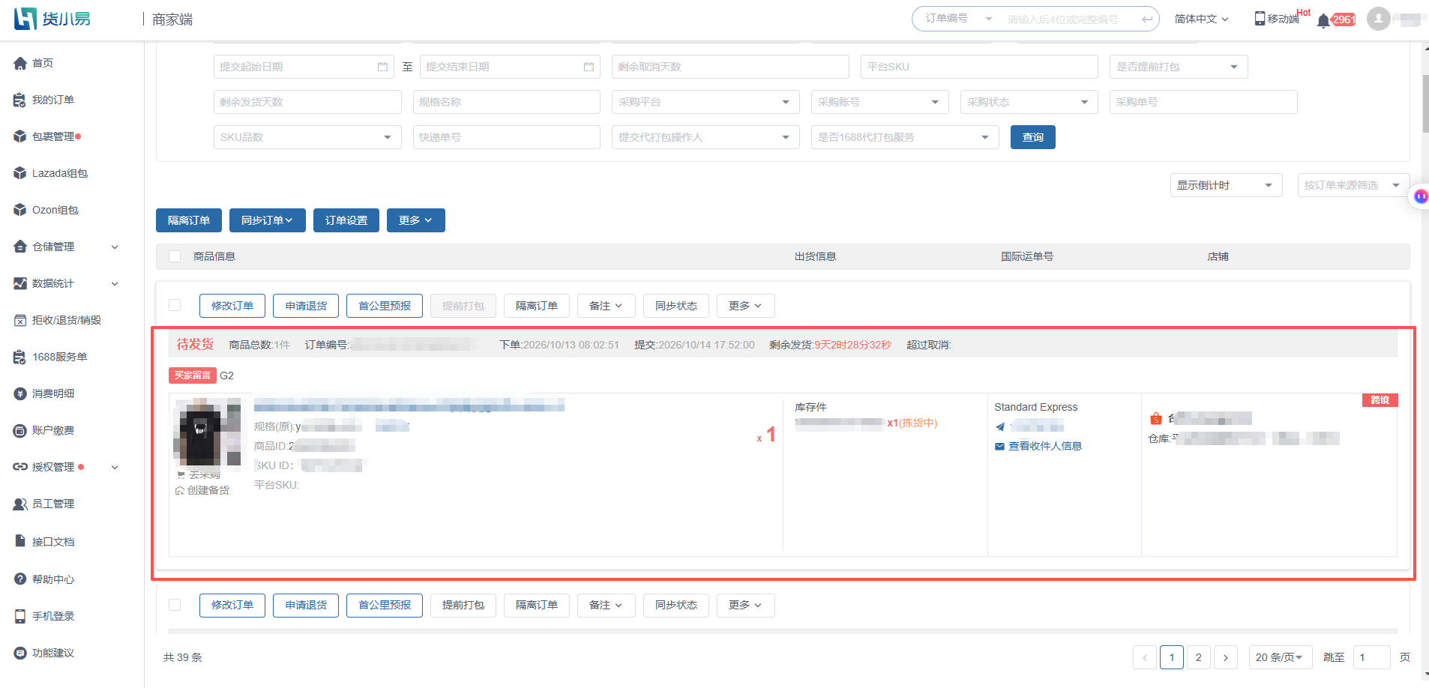Open 备注 menu in the first order
This screenshot has height=688, width=1429.
606,306
